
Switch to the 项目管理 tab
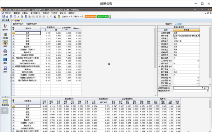click(x=5, y=20)
